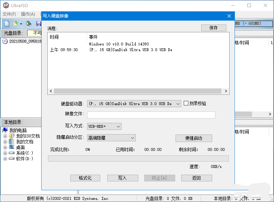Expand the 软件(D:) tree node
This screenshot has width=274, height=202.
tap(5, 159)
